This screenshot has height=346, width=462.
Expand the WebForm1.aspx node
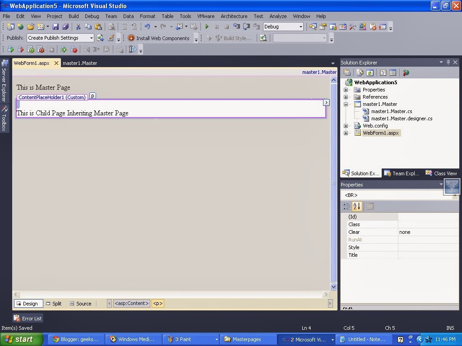coord(346,133)
